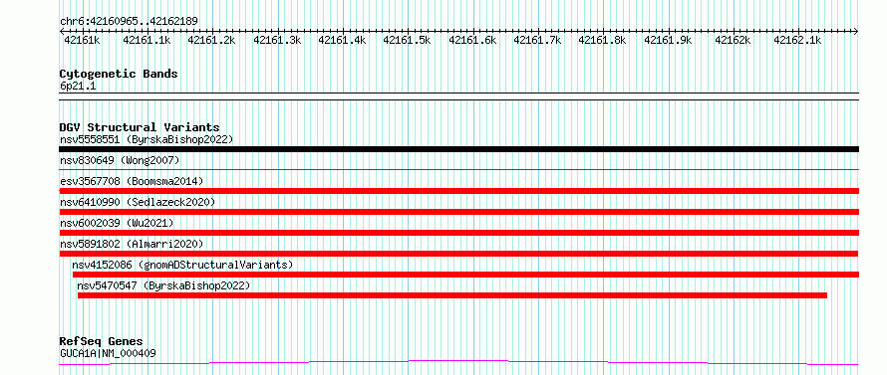Click the Cytogenetic Bands track title

119,74
